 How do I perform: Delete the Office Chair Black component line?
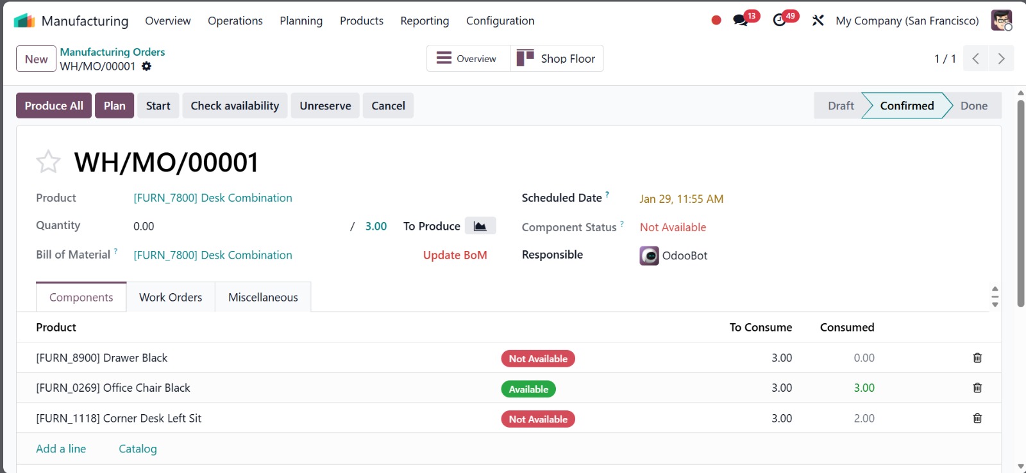point(977,388)
